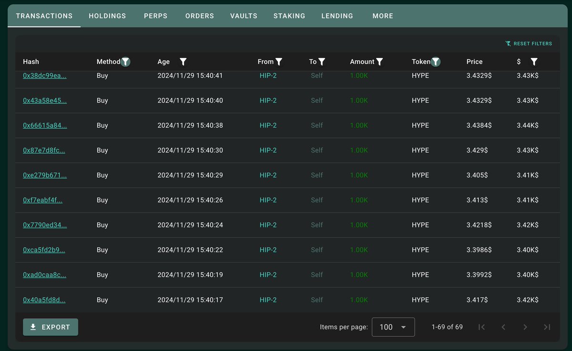Image resolution: width=572 pixels, height=351 pixels.
Task: Open transaction hash 0xe279b671
Action: coord(45,175)
